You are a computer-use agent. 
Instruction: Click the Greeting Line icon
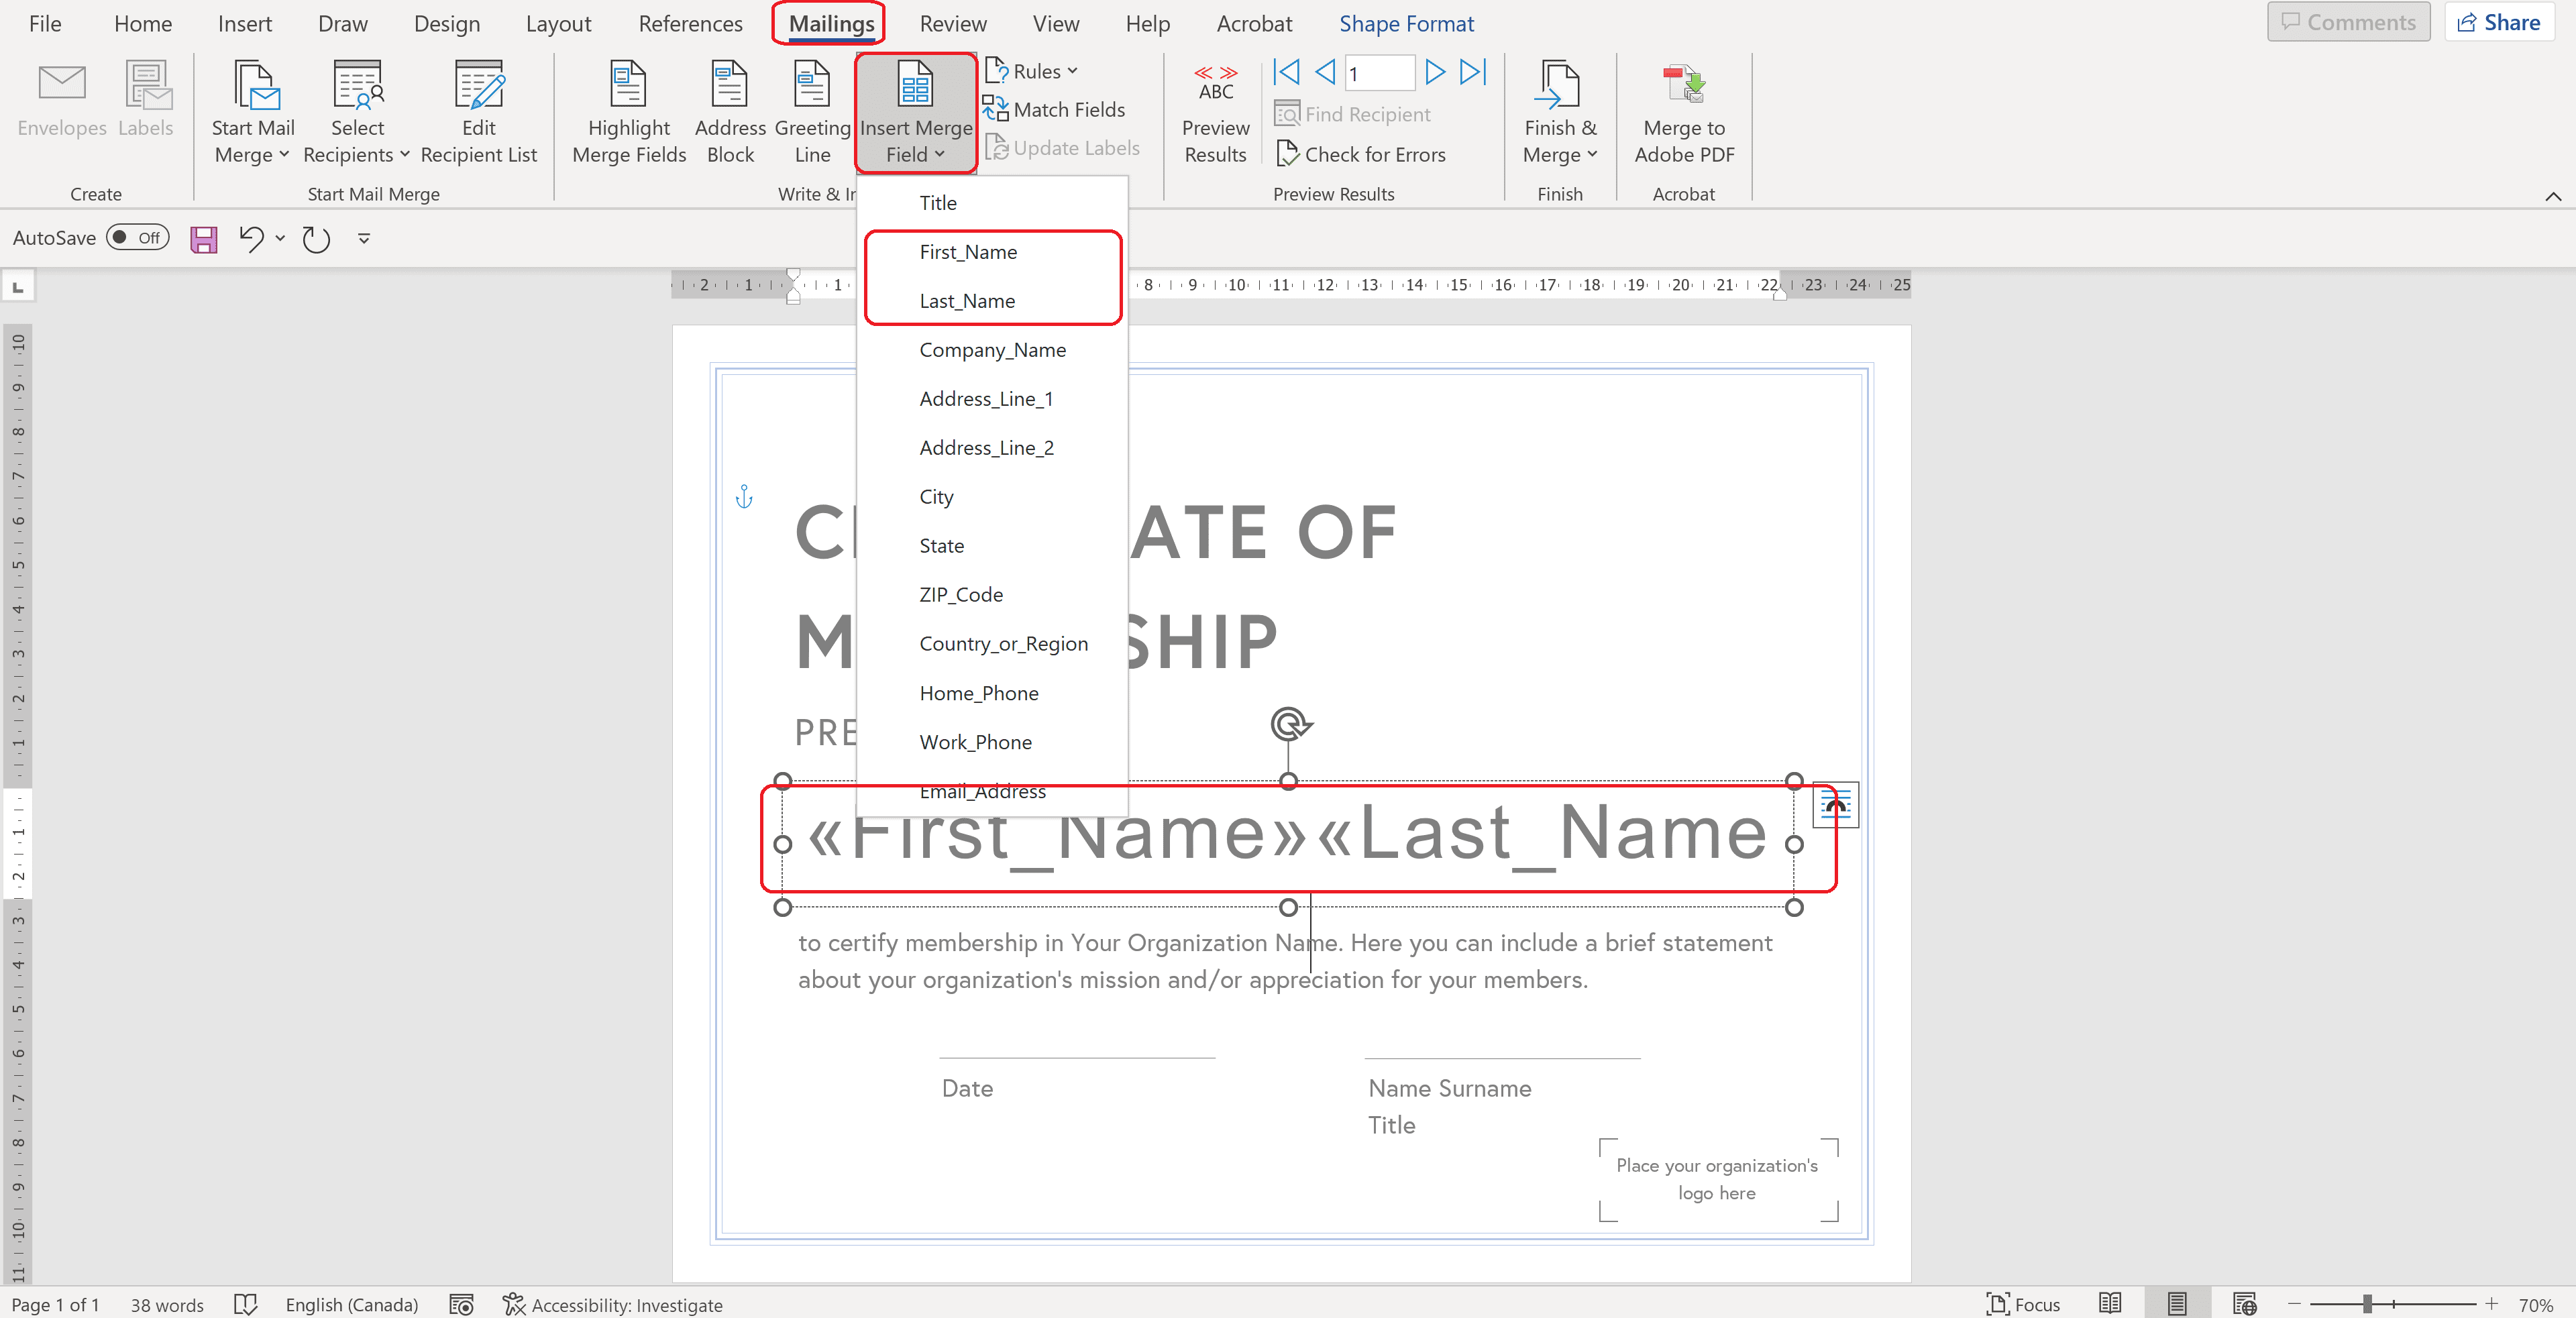[x=811, y=85]
